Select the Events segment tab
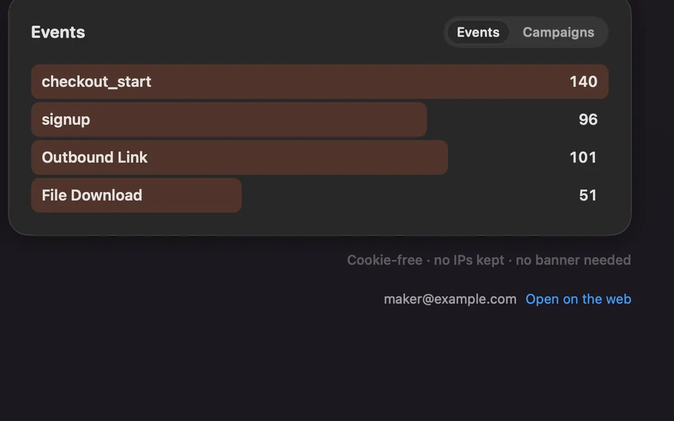This screenshot has height=421, width=674. [478, 33]
